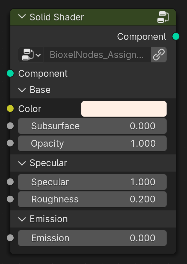Screen dimensions: 187x264
Task: Click the node group icon in header
Action: point(163,17)
